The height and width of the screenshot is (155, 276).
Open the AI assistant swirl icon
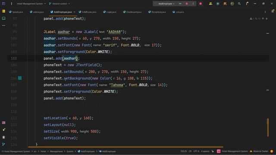232,4
